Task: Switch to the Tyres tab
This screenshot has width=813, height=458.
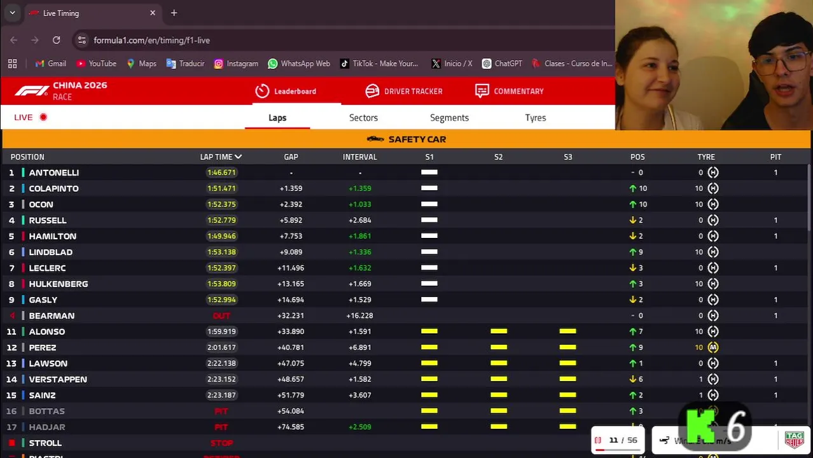Action: (536, 118)
